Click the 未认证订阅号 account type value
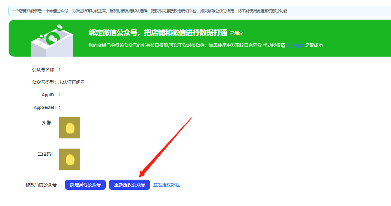This screenshot has height=206, width=391. 72,82
